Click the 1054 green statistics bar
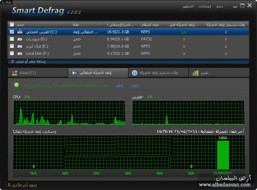 pyautogui.click(x=223, y=155)
